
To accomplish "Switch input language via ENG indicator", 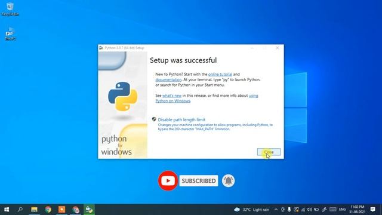I will [x=343, y=210].
